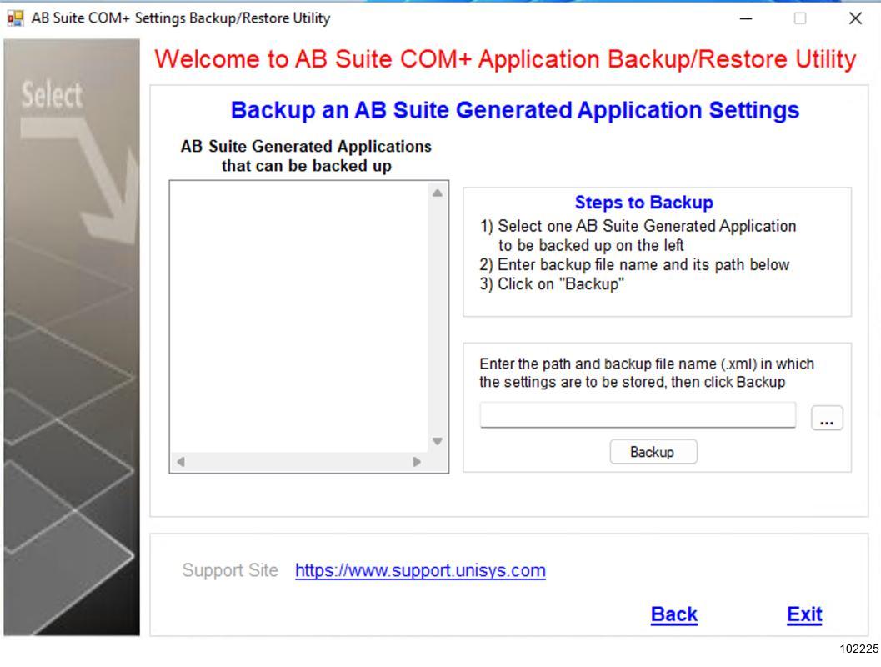Click 'Backup an AB Suite Generated Application Settings' heading

514,109
